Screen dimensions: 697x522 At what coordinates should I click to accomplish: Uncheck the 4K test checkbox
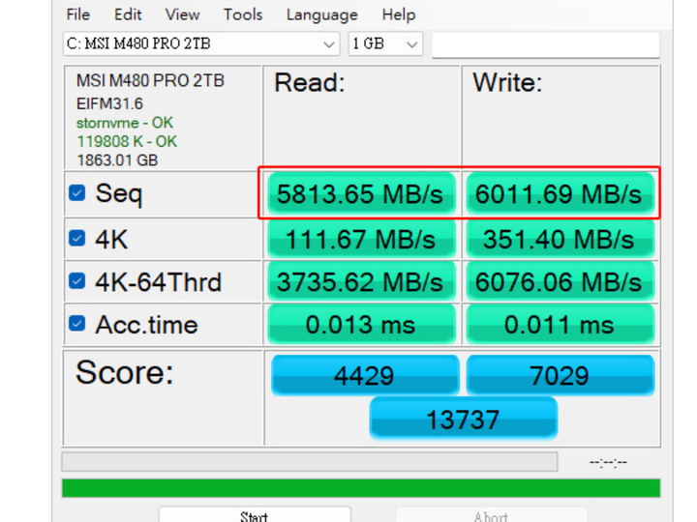[x=76, y=239]
